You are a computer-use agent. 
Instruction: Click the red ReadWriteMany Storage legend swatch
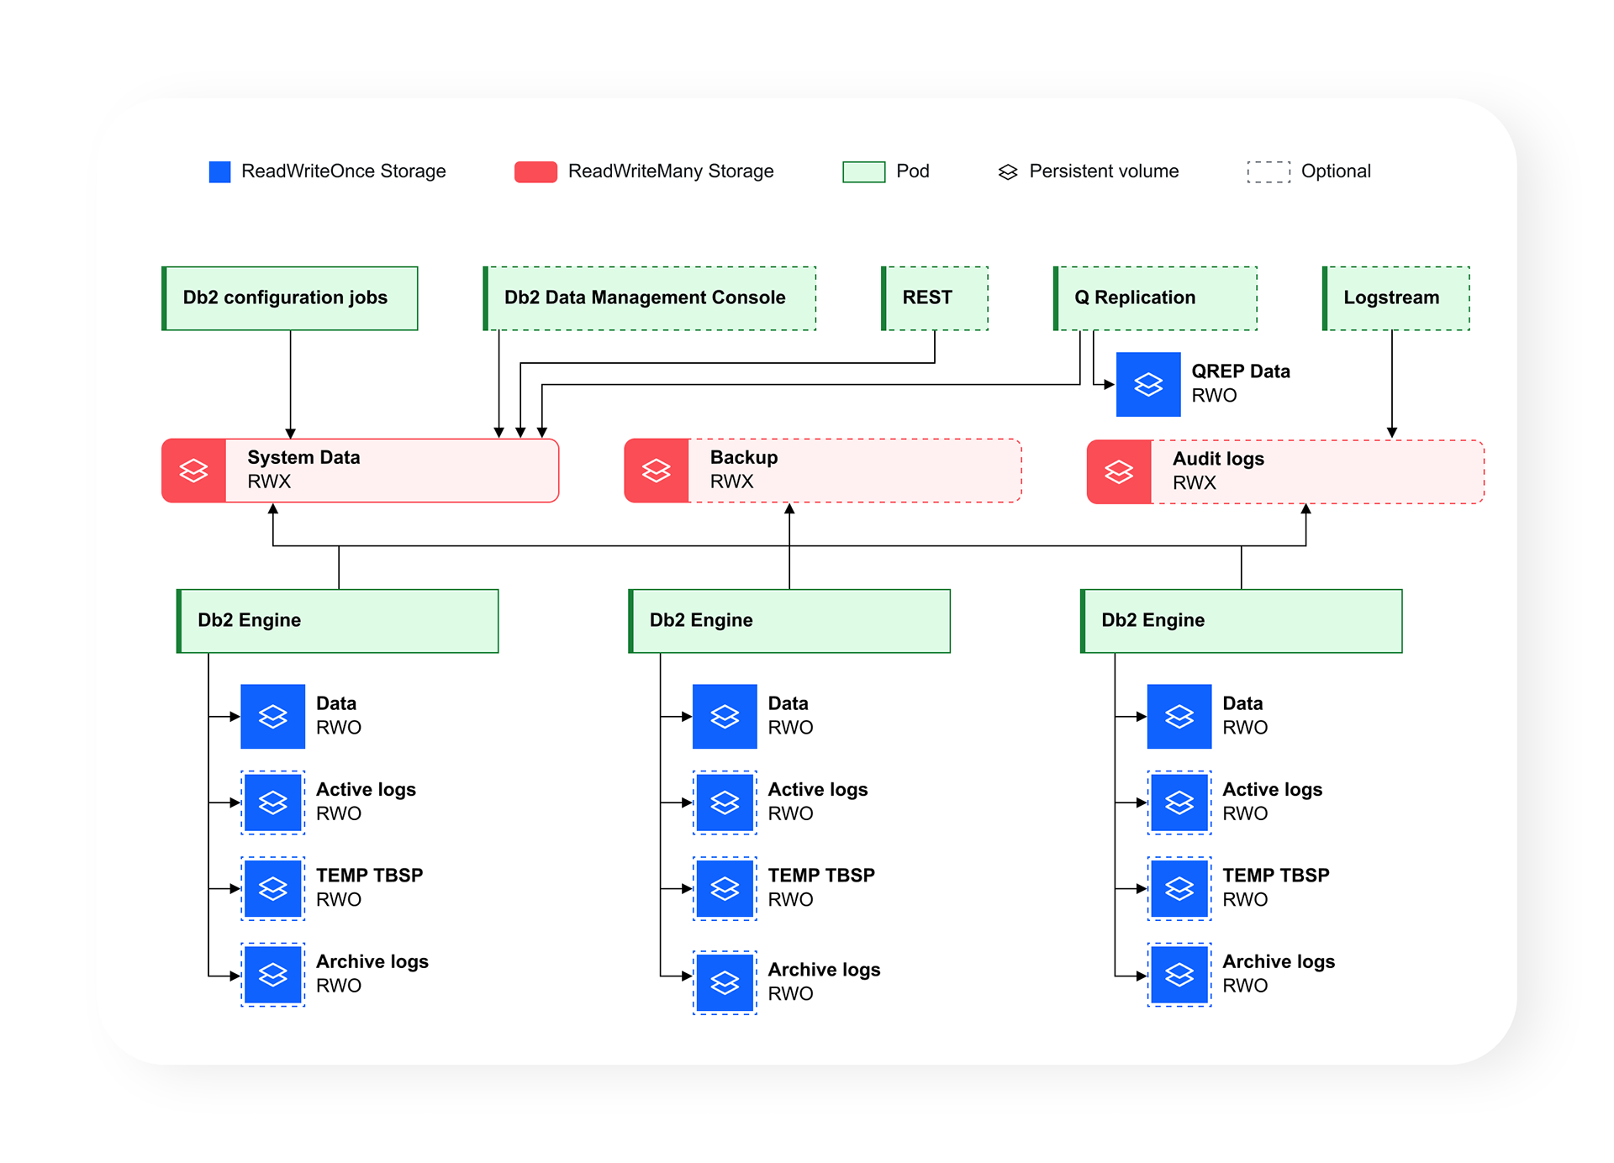point(535,172)
